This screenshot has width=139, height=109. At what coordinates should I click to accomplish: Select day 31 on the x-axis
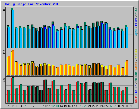tap(130, 106)
